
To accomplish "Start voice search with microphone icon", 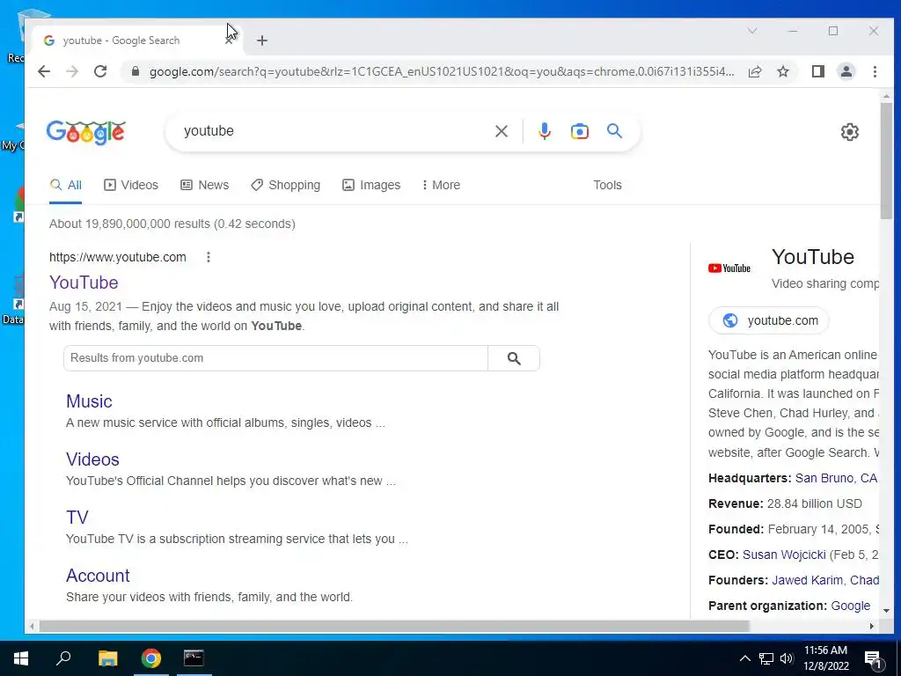I will coord(544,131).
